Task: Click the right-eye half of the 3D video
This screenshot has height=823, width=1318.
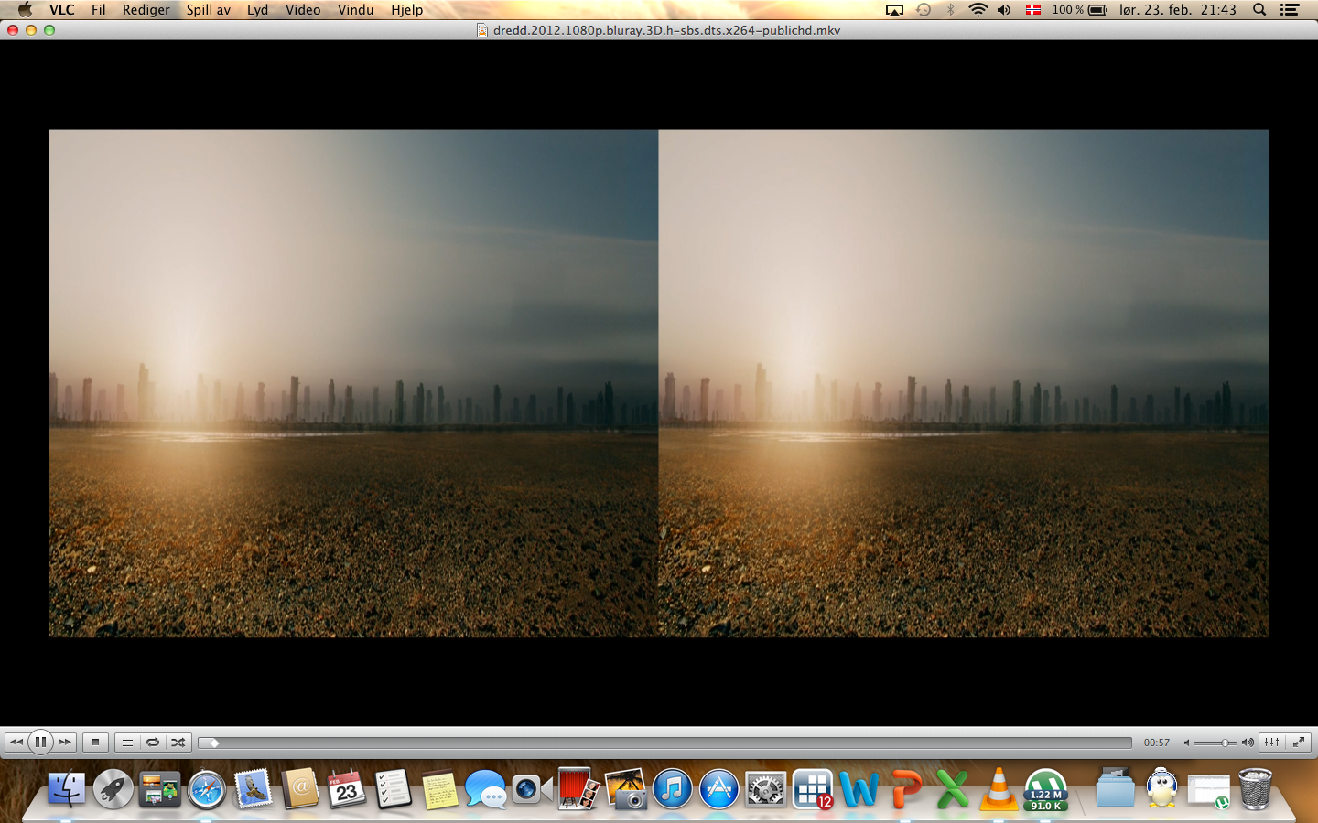Action: coord(964,383)
